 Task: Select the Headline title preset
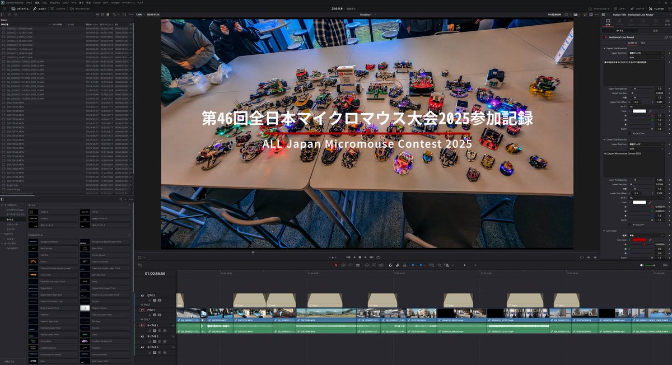pyautogui.click(x=104, y=348)
